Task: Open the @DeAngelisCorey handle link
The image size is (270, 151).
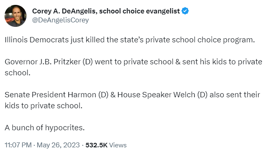Action: [60, 20]
